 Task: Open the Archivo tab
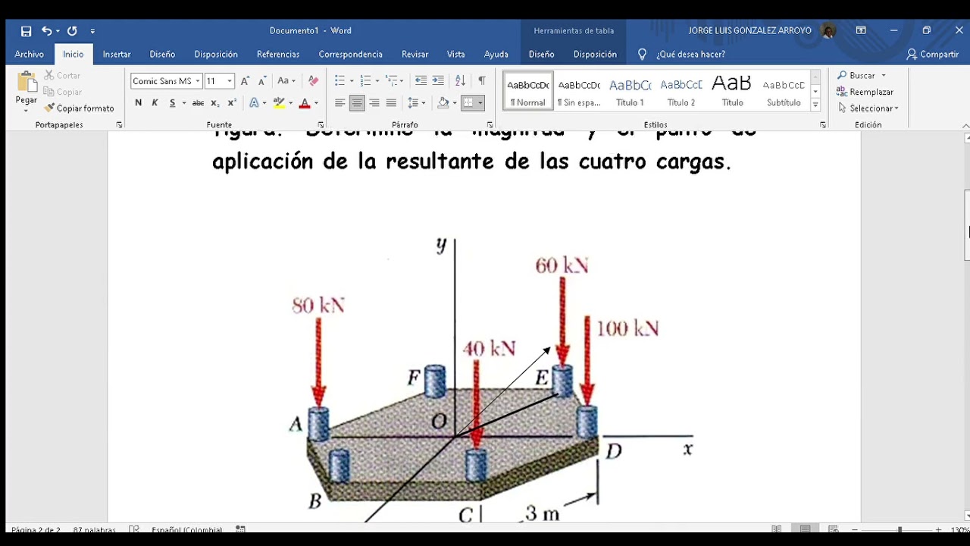30,55
